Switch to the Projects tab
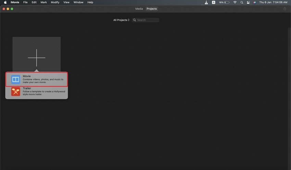The width and height of the screenshot is (291, 170). [x=152, y=9]
